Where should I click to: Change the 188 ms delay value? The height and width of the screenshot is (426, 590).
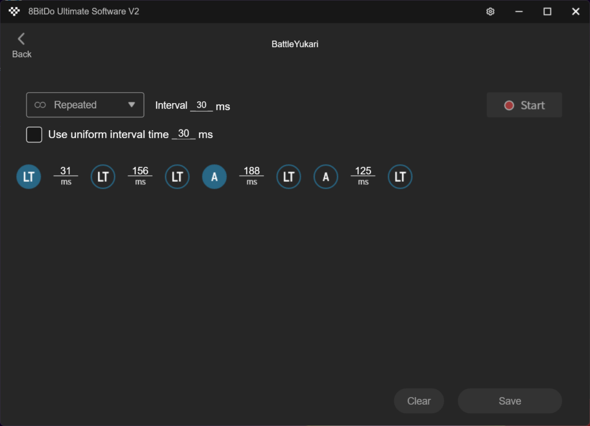click(252, 171)
